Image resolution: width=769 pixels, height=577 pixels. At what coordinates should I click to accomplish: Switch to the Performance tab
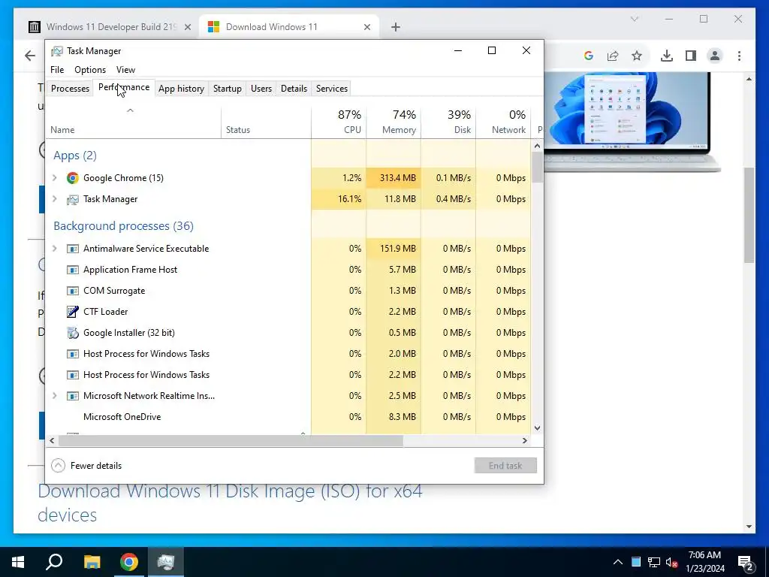coord(124,87)
